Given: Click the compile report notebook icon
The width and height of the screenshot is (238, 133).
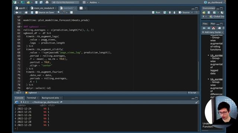Looking at the screenshot, I should click(x=71, y=13).
